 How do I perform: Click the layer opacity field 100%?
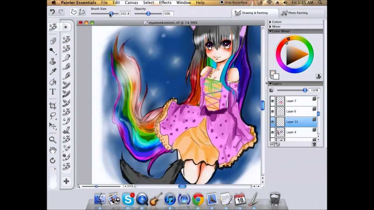pos(314,90)
